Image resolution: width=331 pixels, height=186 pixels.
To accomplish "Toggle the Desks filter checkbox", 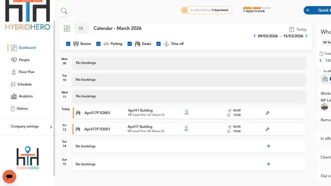I will [130, 44].
